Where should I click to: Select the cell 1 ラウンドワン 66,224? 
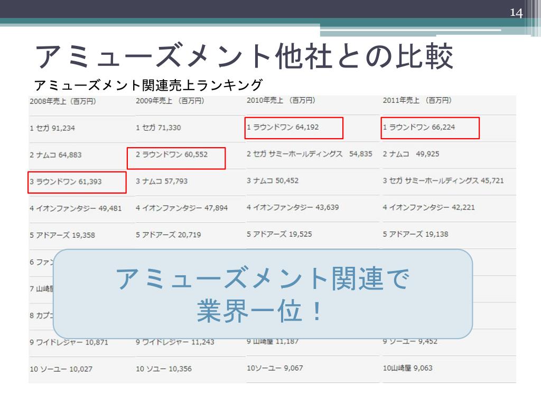pos(419,127)
